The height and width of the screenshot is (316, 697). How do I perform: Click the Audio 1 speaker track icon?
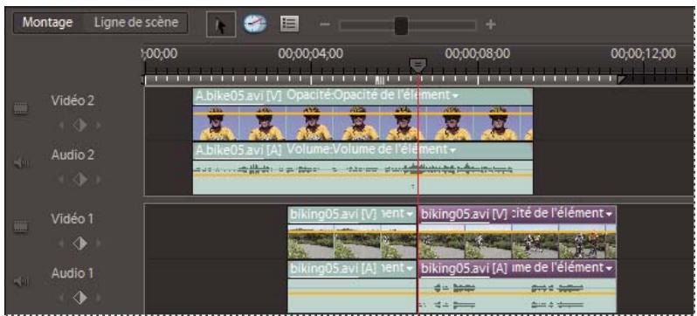21,281
